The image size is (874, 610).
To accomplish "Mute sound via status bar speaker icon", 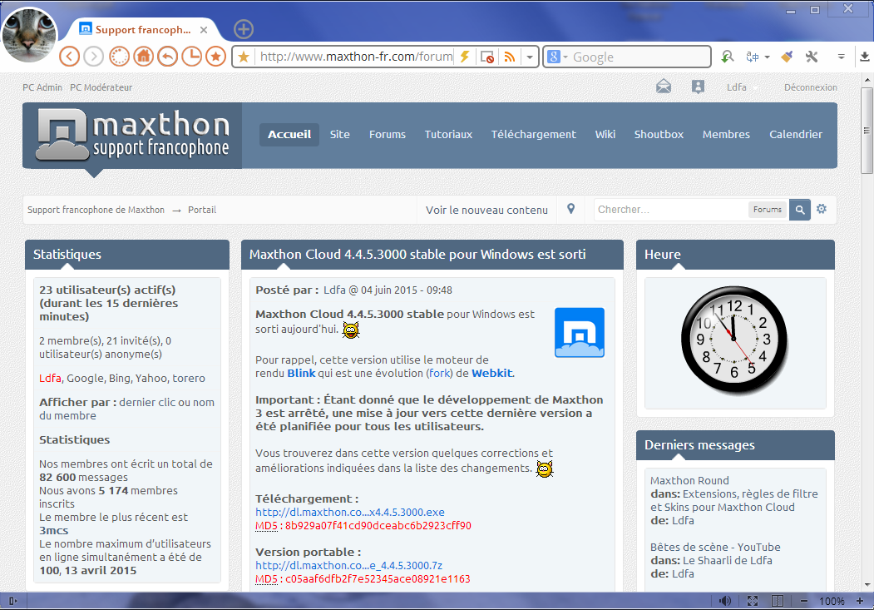I will pos(724,601).
